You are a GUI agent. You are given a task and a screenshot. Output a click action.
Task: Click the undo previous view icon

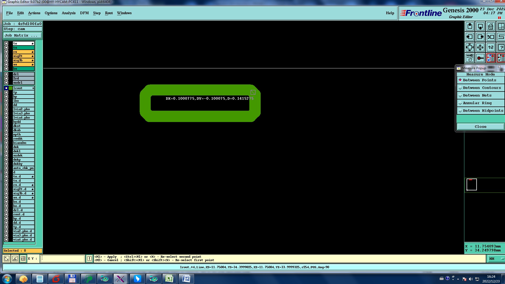click(x=491, y=37)
